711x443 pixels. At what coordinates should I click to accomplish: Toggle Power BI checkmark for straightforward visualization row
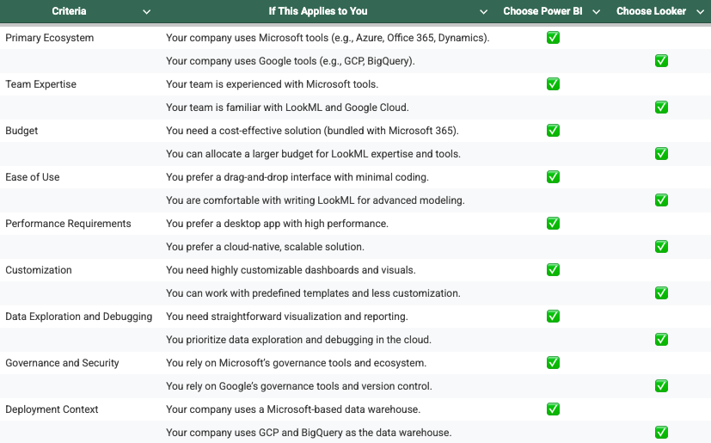pos(553,317)
